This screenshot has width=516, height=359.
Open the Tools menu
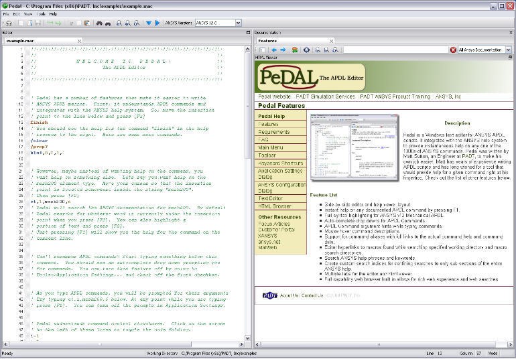[41, 14]
